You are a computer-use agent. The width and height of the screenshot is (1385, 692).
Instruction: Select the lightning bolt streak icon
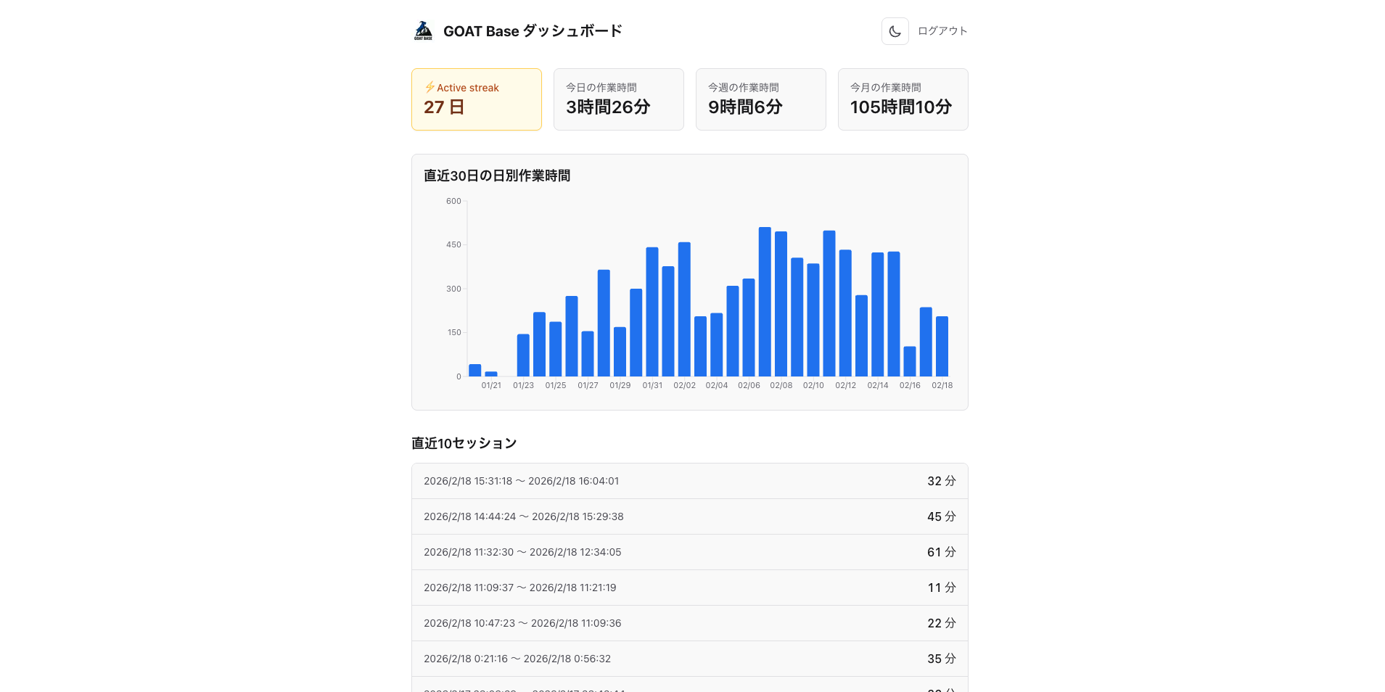(x=429, y=86)
